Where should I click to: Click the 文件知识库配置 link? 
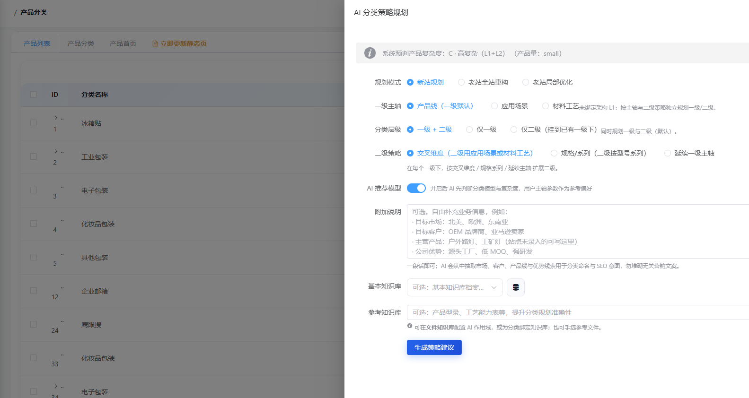pos(446,327)
